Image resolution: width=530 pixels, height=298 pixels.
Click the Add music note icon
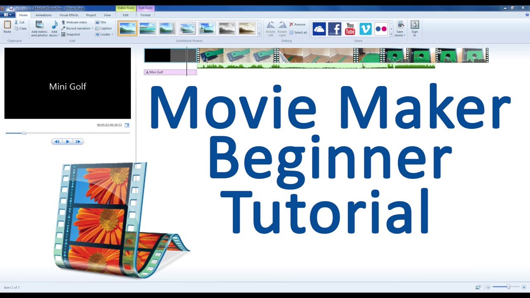[x=54, y=25]
